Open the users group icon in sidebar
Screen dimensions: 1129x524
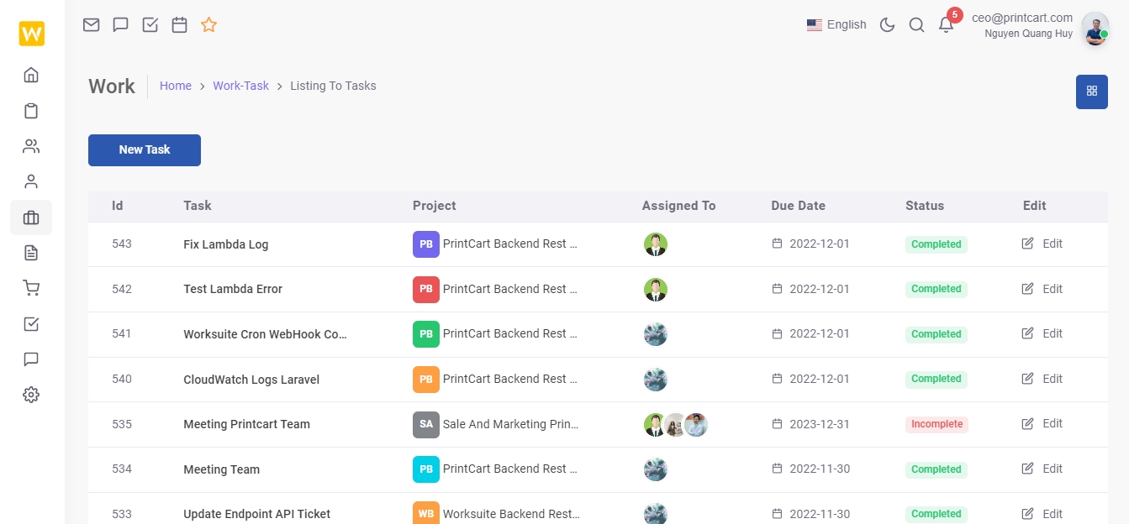pos(31,146)
